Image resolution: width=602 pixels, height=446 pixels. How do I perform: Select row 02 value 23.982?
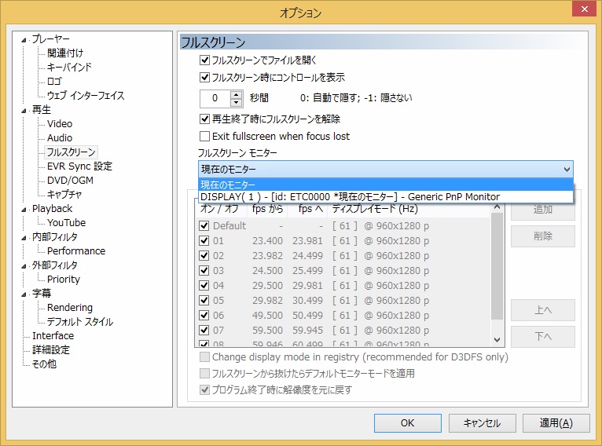(267, 256)
